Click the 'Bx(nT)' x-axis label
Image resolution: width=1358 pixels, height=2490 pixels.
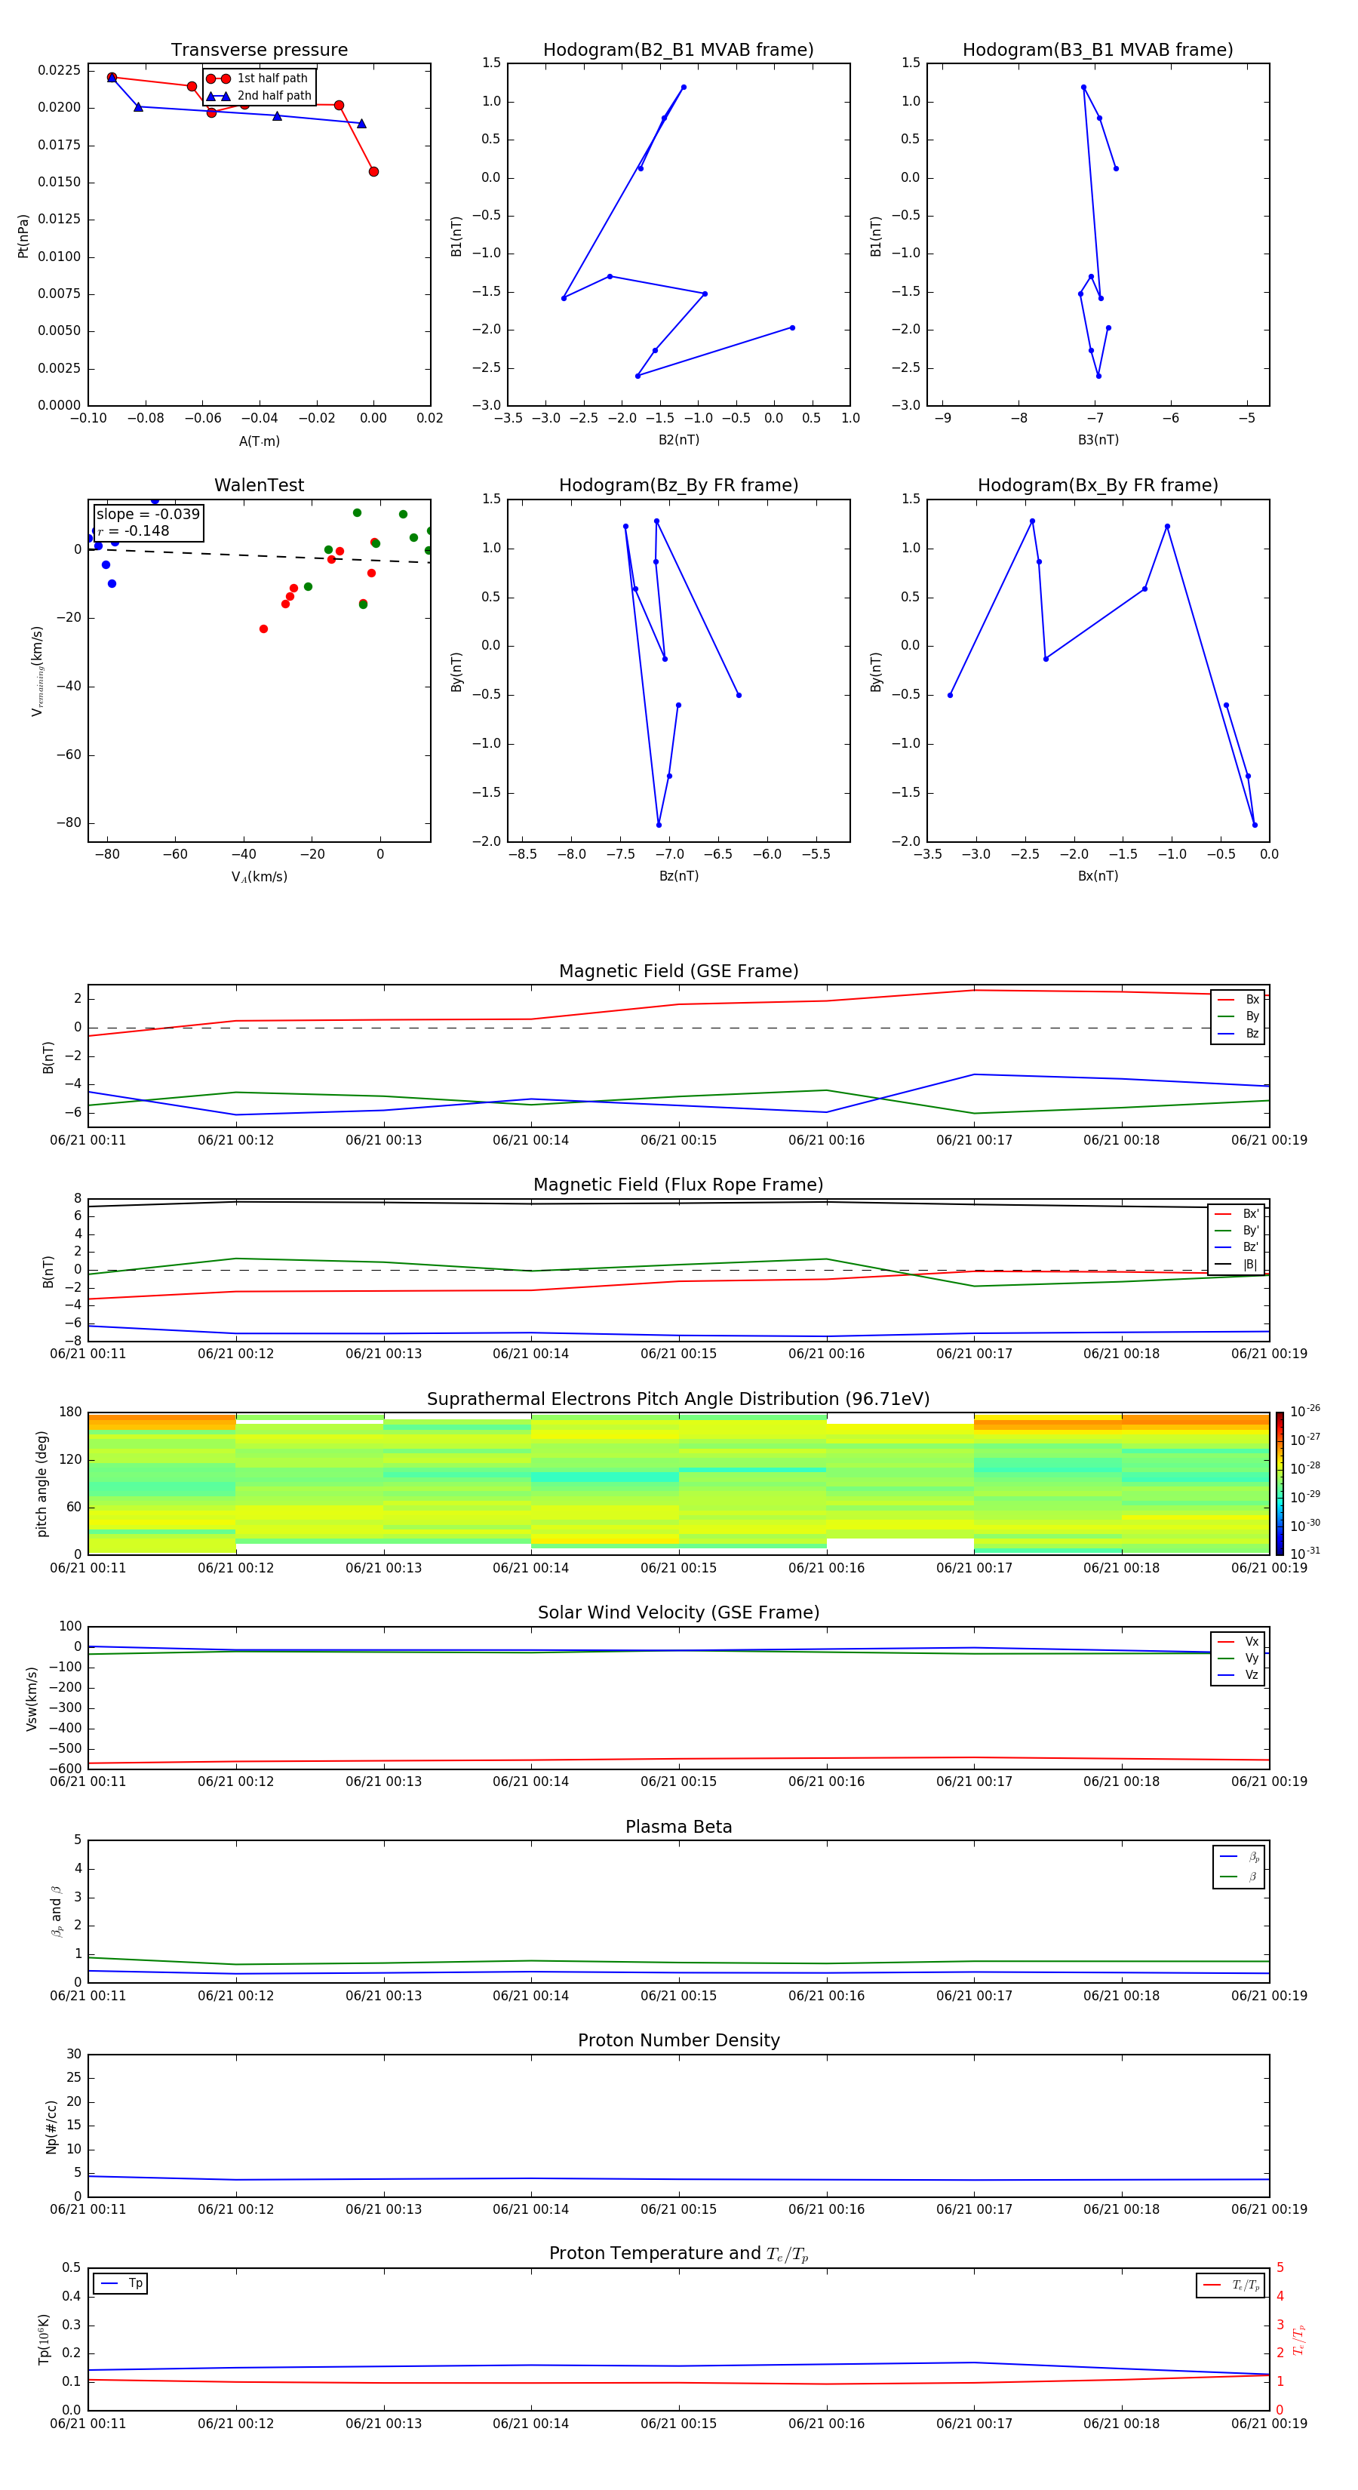click(x=1098, y=876)
